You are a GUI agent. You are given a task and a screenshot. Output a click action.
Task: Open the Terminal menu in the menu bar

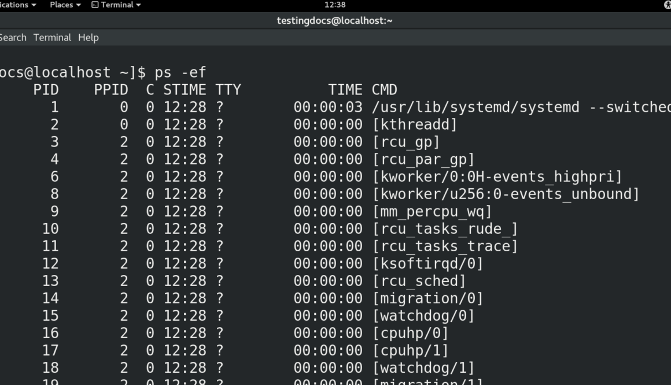52,38
